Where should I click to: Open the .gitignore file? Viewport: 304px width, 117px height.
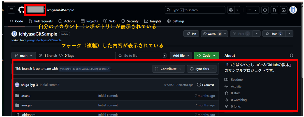tap(28, 115)
